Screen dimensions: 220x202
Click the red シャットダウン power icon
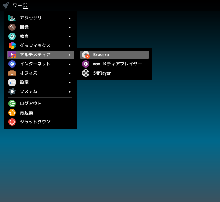pyautogui.click(x=12, y=122)
